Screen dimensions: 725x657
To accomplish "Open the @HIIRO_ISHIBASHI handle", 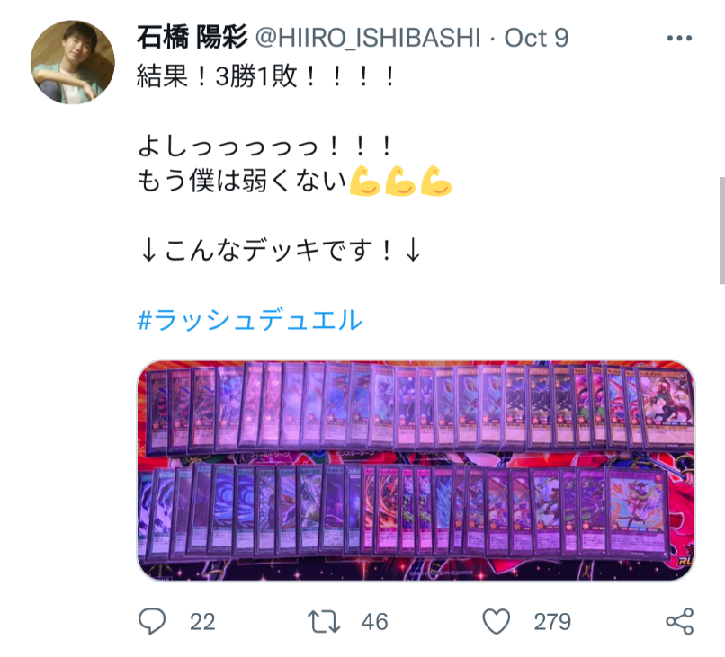I will coord(368,38).
